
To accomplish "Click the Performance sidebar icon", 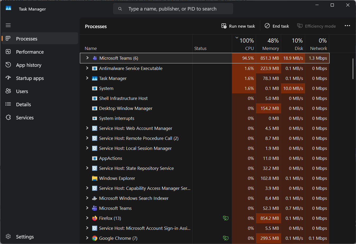I will (x=8, y=52).
